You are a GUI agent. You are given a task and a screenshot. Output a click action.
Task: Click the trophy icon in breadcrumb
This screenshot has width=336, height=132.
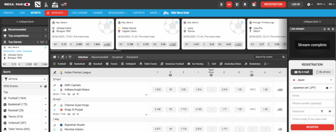click(70, 57)
